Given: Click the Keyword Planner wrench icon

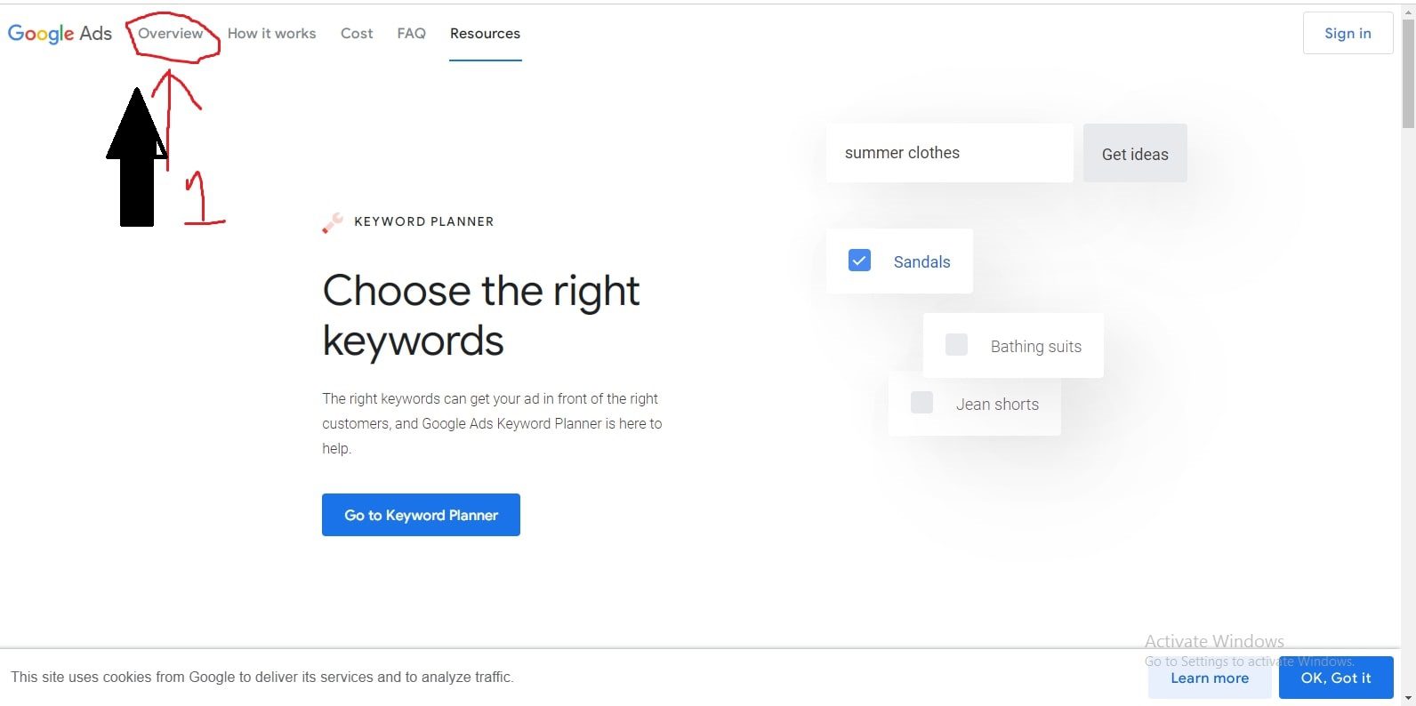Looking at the screenshot, I should [x=333, y=222].
